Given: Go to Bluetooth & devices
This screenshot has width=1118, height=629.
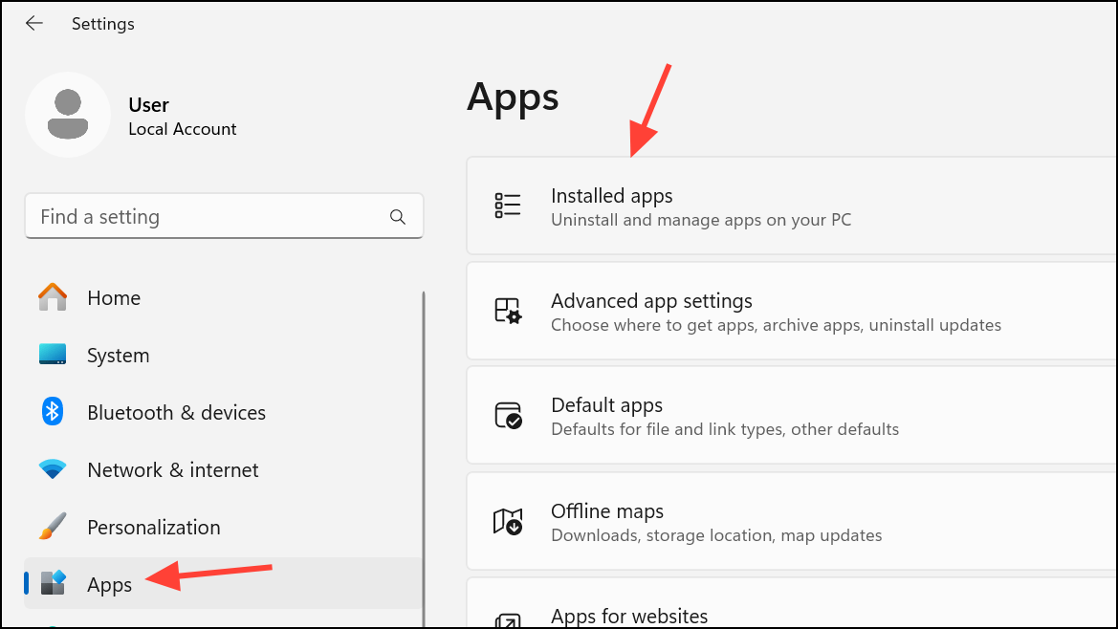Looking at the screenshot, I should pyautogui.click(x=223, y=412).
